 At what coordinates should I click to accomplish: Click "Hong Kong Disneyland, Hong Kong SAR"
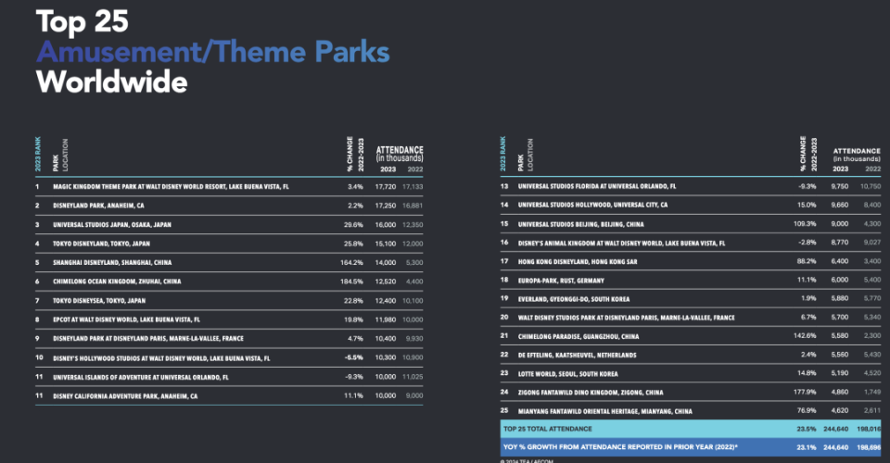click(x=578, y=262)
